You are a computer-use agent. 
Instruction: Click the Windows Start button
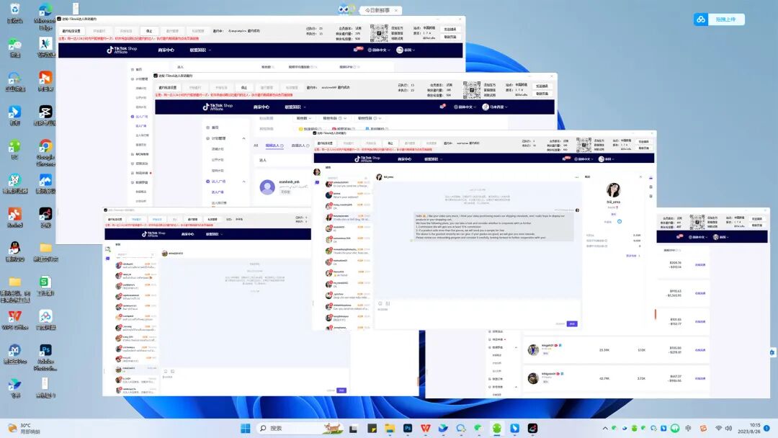(x=245, y=428)
